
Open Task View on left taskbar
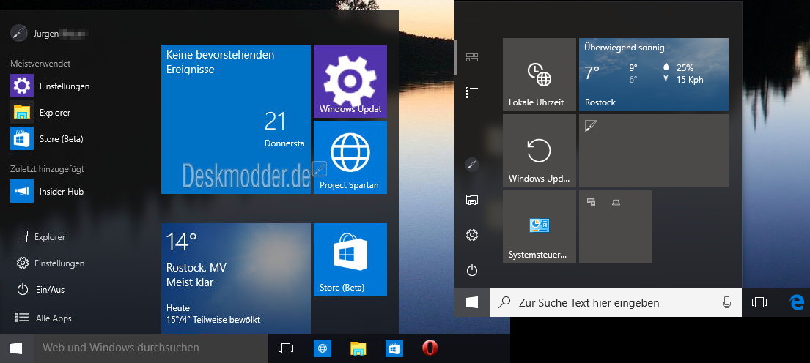click(x=286, y=348)
